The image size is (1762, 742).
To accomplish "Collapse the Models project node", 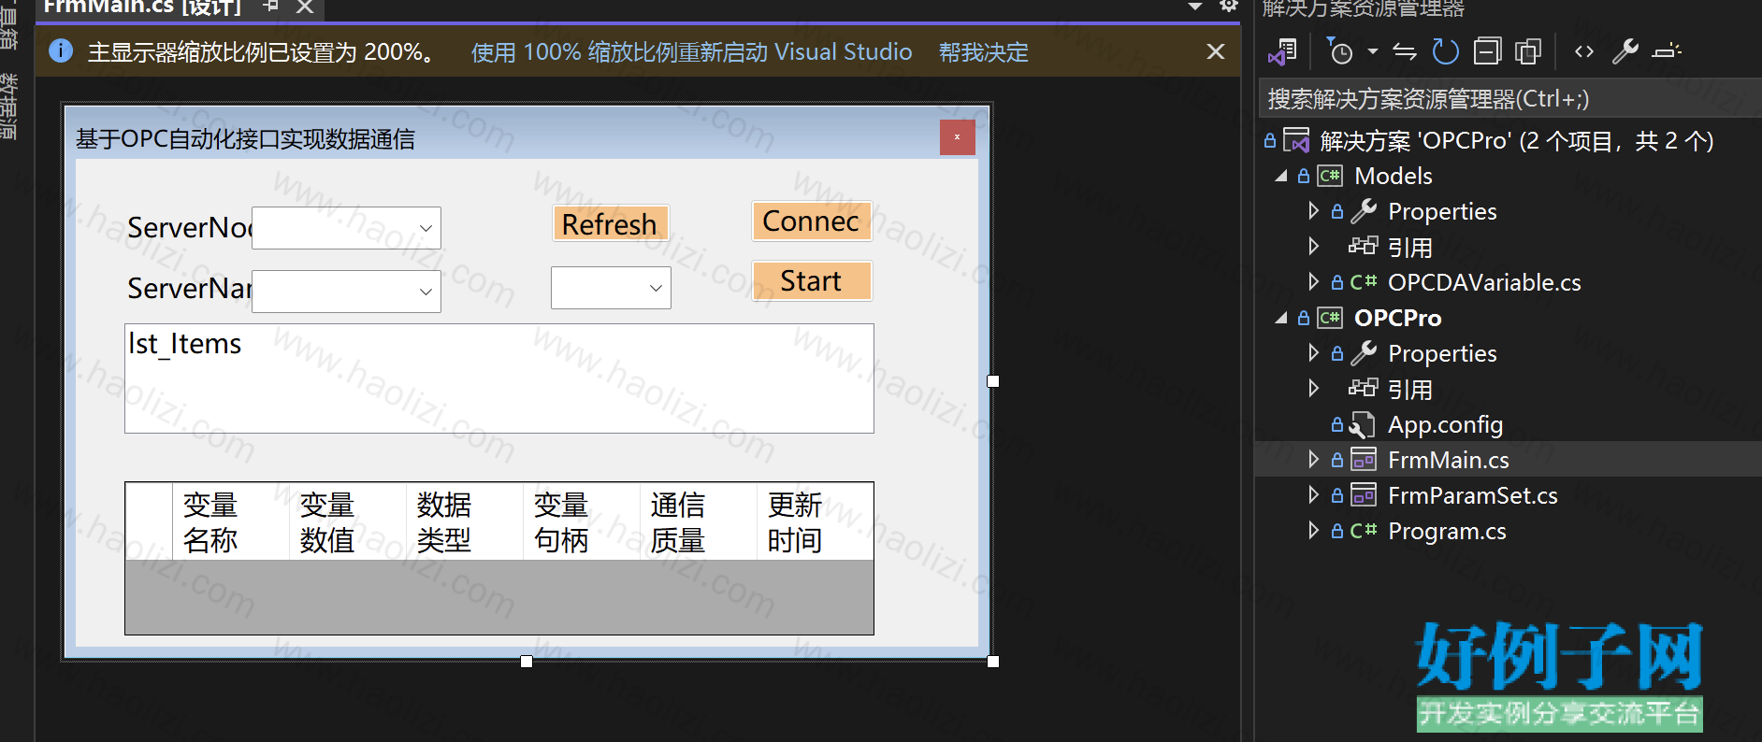I will coord(1281,176).
